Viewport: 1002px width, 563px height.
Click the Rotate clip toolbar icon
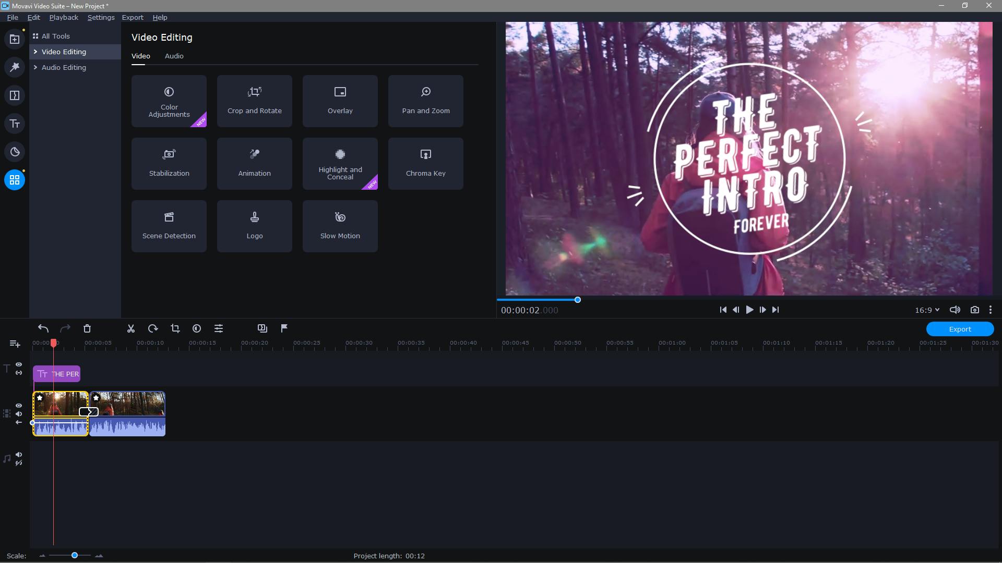152,328
